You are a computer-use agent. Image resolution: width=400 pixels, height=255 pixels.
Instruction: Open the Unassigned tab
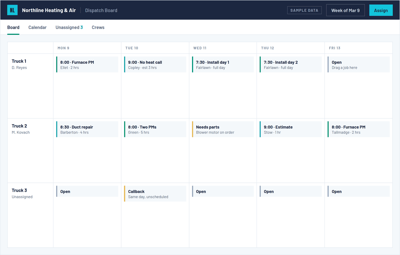[x=69, y=27]
